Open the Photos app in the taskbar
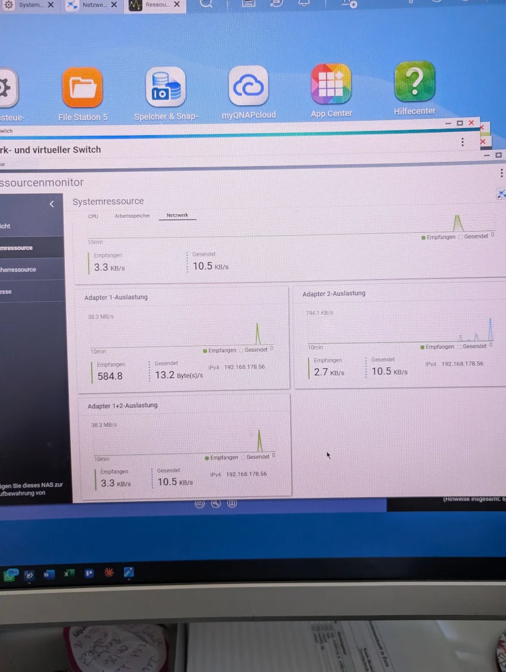The width and height of the screenshot is (506, 672). pos(129,572)
